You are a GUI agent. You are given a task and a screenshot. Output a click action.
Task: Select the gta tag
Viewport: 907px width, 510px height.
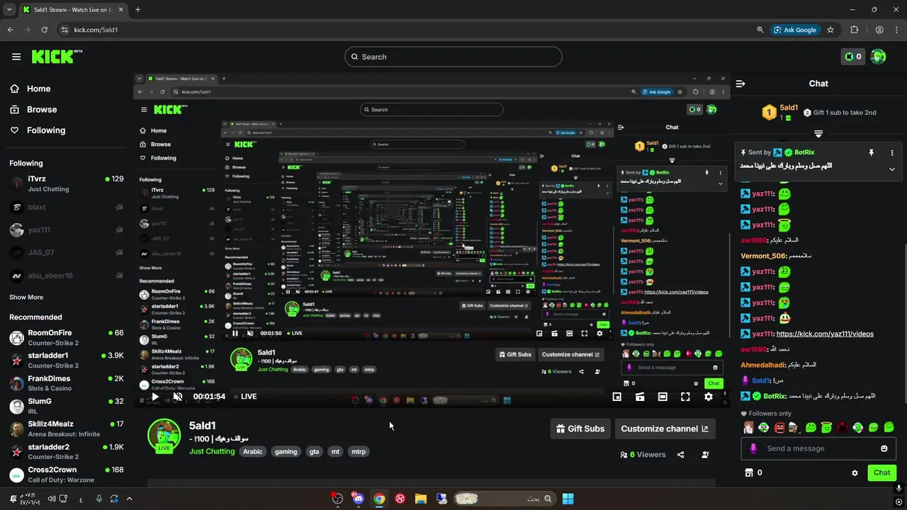click(314, 451)
